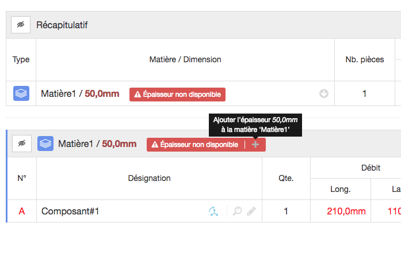Viewport: 401px width, 264px height.
Task: Click the warning triangle in the Récapitulatif badge
Action: pyautogui.click(x=138, y=95)
